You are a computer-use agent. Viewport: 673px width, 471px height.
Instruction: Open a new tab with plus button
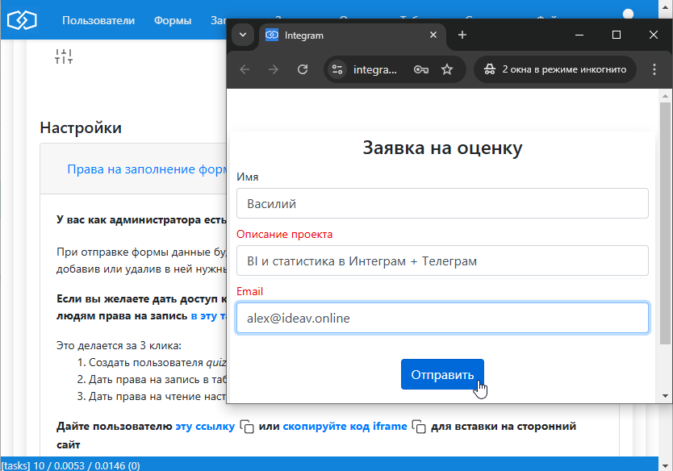click(x=462, y=35)
